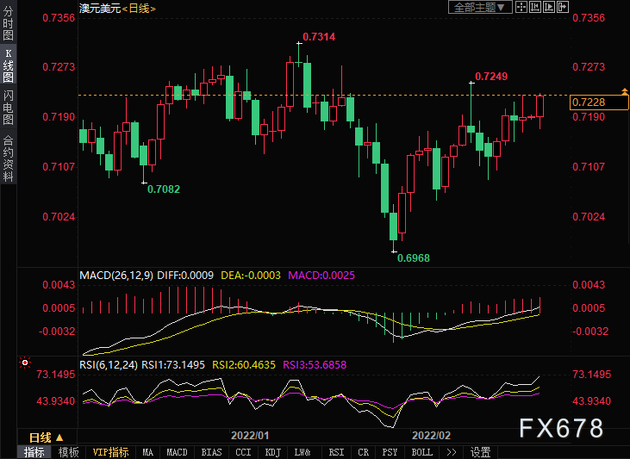Click the 2022/01 date label
Image resolution: width=630 pixels, height=459 pixels.
pos(250,436)
